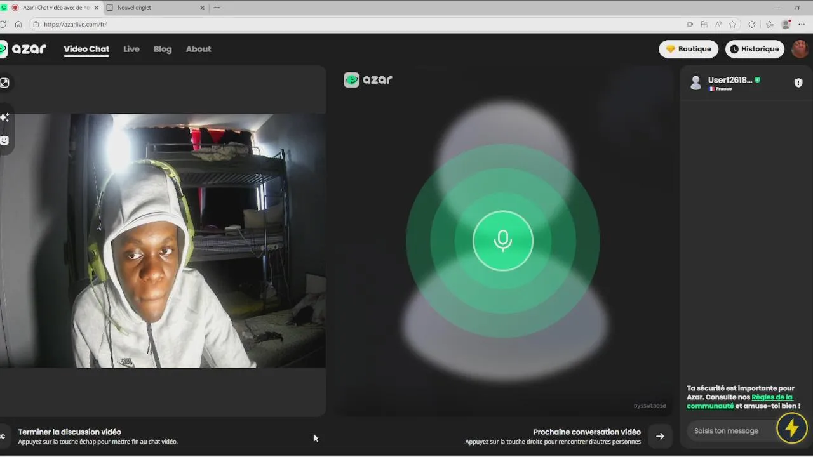Open the profile avatar in the header
This screenshot has height=457, width=813.
click(800, 49)
